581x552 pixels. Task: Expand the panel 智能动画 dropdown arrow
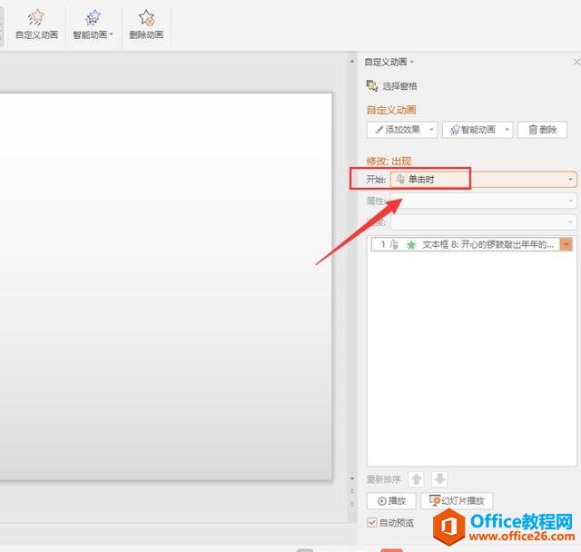tap(507, 130)
